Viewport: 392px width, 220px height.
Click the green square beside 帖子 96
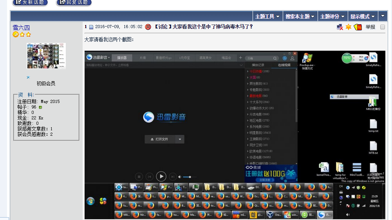pyautogui.click(x=40, y=107)
